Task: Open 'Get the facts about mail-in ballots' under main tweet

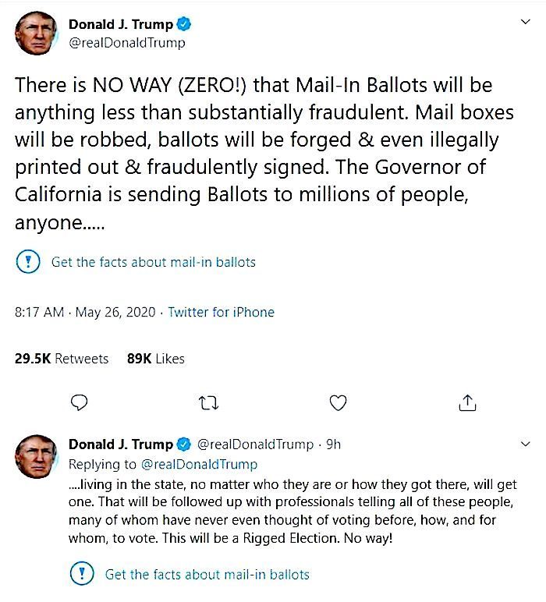Action: (x=153, y=262)
